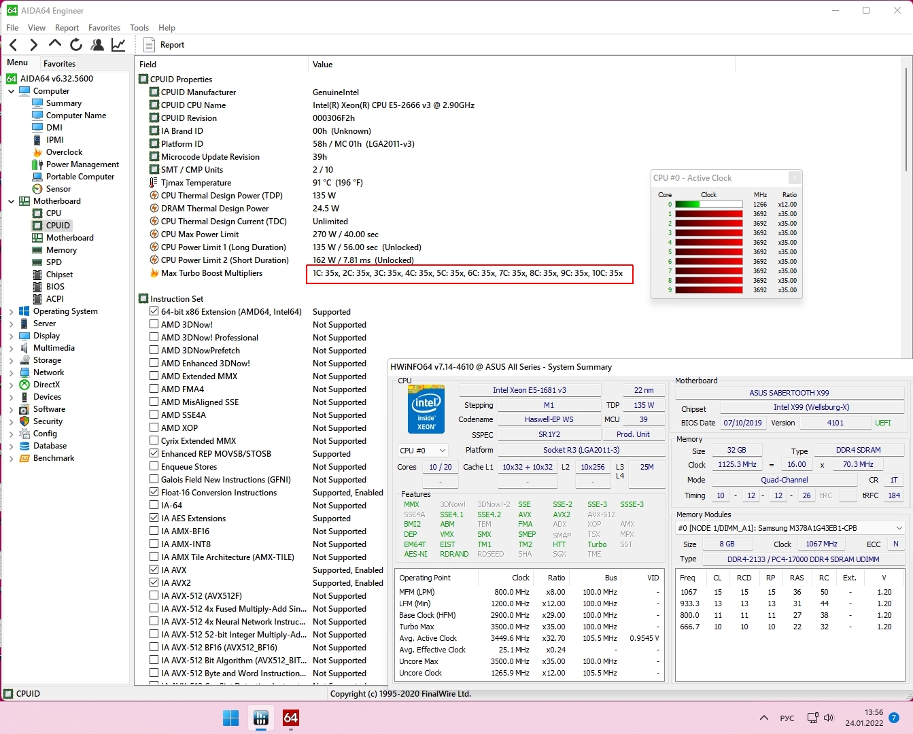Toggle AMD 3DNow! checkbox
913x734 pixels.
click(x=154, y=325)
